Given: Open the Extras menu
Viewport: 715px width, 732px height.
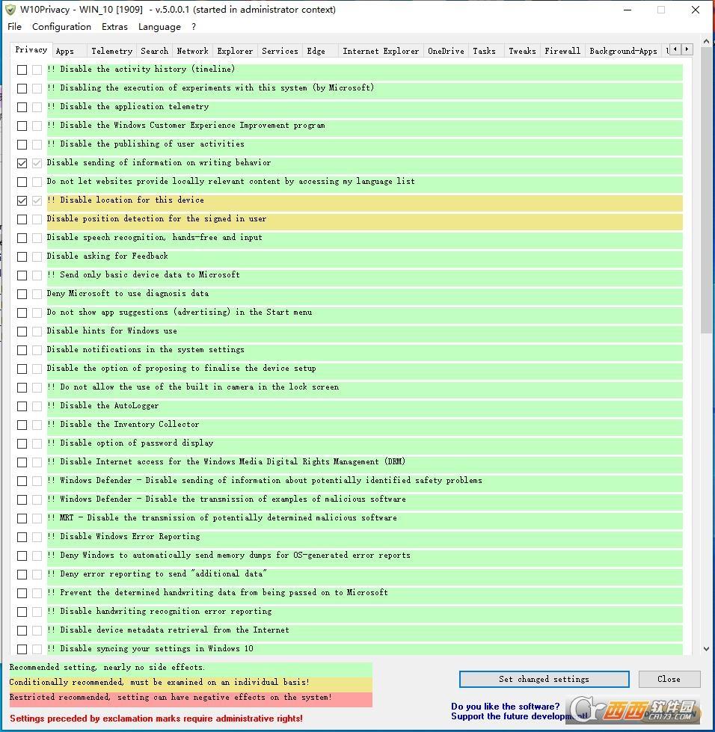Looking at the screenshot, I should 114,27.
